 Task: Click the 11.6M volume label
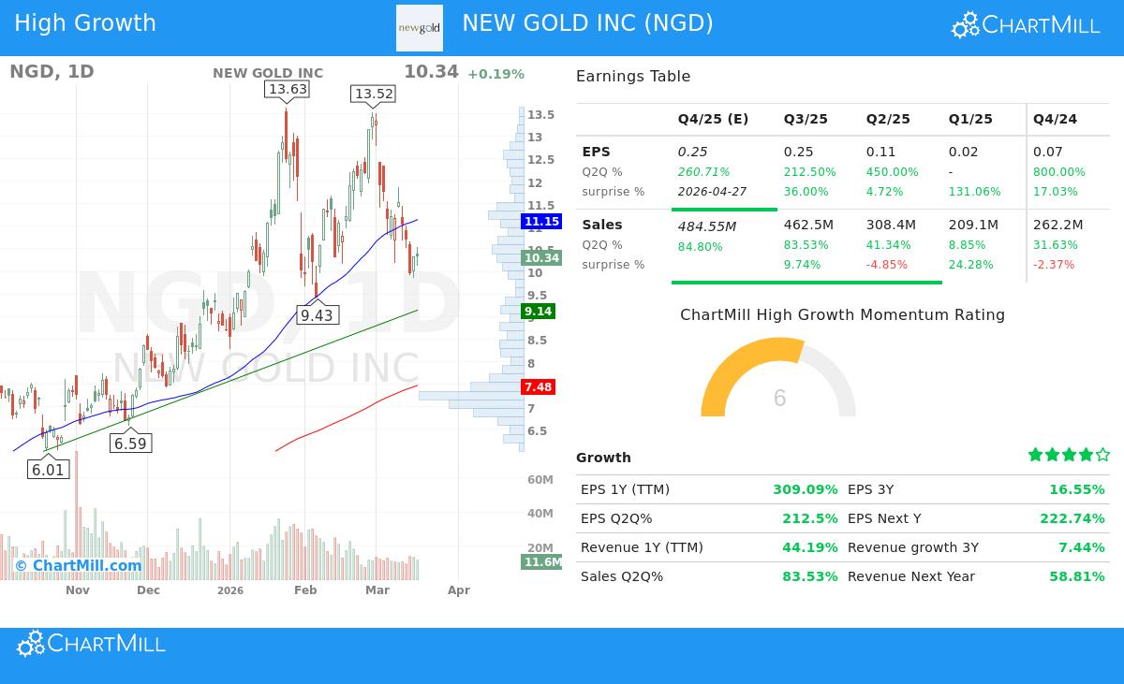pyautogui.click(x=540, y=562)
